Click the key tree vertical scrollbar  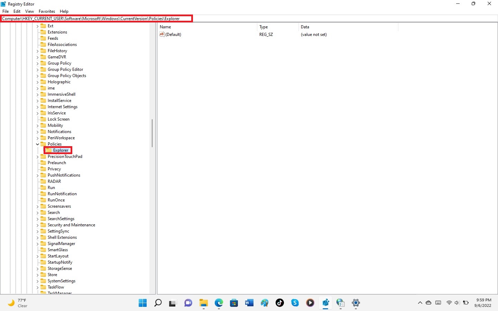tap(152, 133)
